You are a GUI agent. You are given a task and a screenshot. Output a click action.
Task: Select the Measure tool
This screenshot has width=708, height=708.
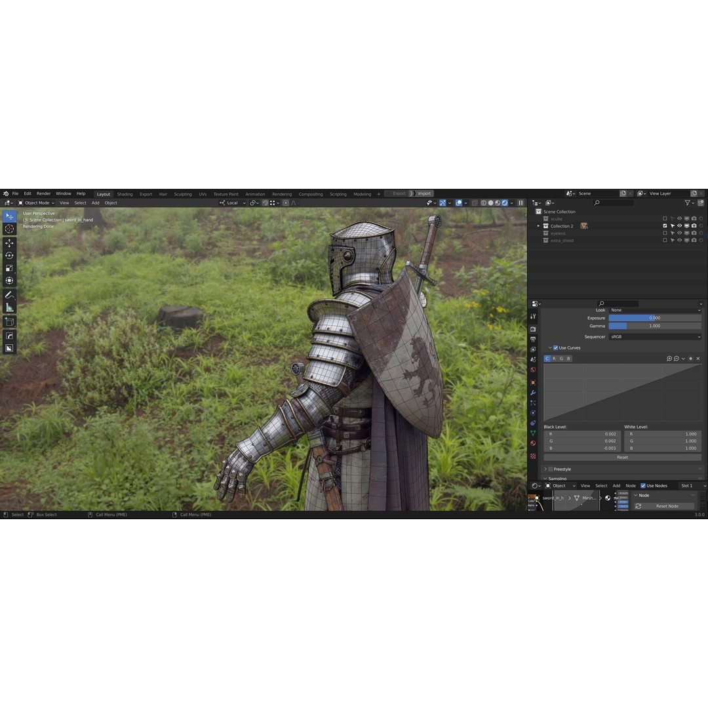click(9, 307)
